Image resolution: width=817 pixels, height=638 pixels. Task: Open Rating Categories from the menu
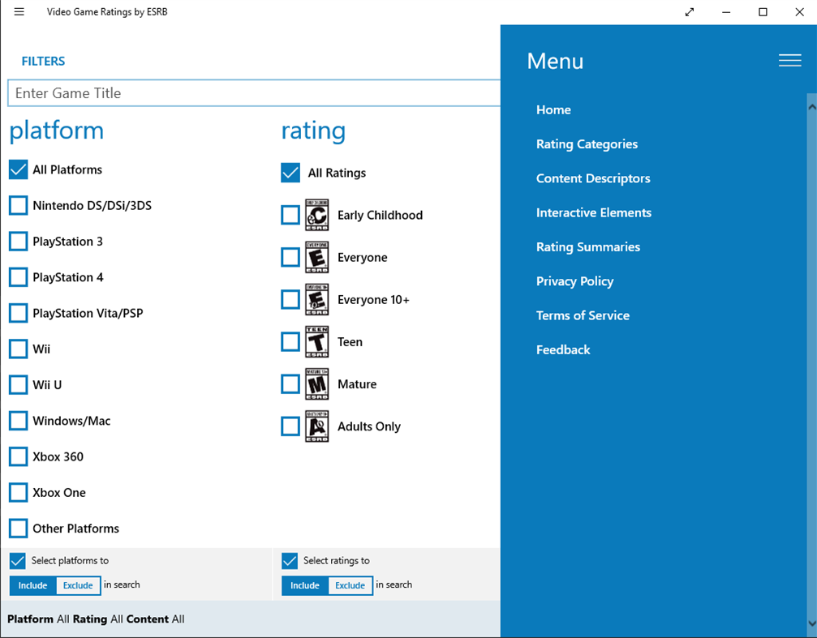coord(587,143)
